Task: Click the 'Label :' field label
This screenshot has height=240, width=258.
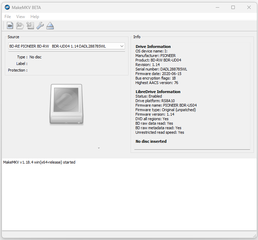Action: click(22, 64)
